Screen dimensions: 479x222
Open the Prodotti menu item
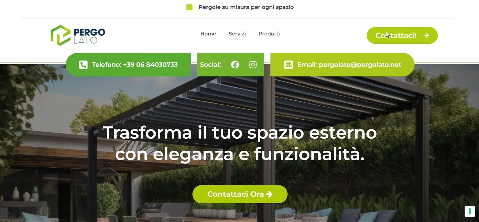(269, 34)
